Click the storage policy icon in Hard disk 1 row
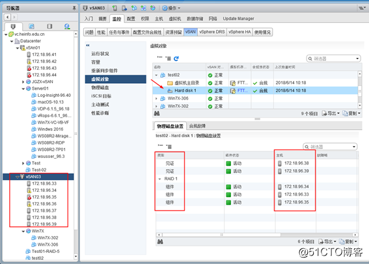Screen dimensions: 369x264 233,91
